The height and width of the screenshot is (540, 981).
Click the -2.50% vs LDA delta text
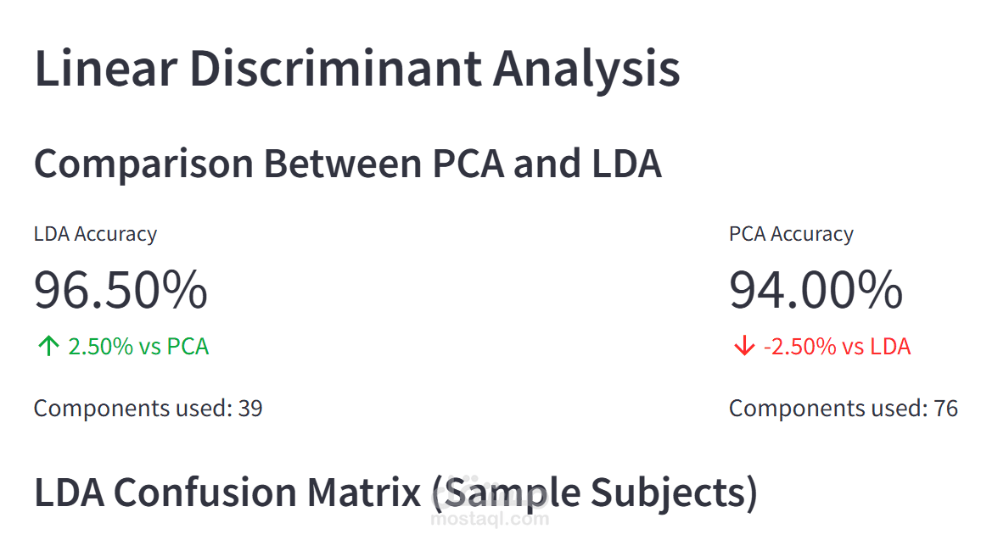pyautogui.click(x=837, y=346)
